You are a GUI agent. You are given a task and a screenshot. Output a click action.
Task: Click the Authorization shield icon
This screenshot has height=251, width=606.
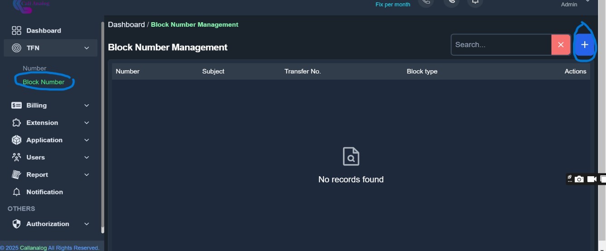pos(17,224)
